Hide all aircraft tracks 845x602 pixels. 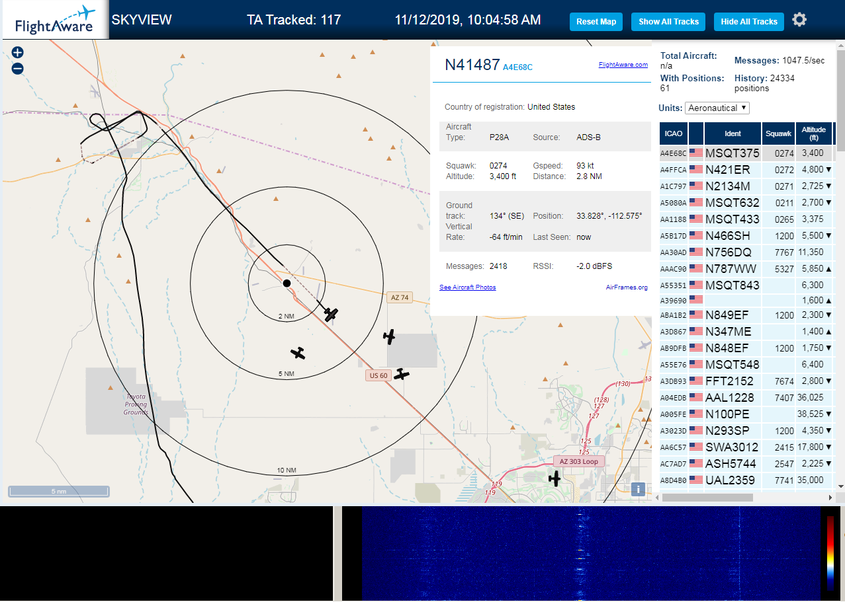coord(749,21)
